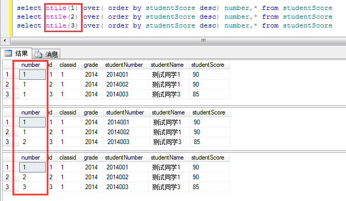Open the 消息 messages tab
Image resolution: width=346 pixels, height=201 pixels.
(x=46, y=54)
